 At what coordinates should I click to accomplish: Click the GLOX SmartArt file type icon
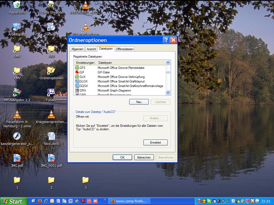point(77,81)
